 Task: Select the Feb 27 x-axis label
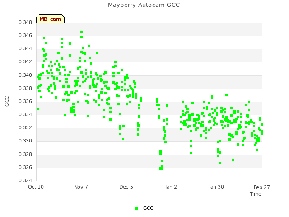(262, 187)
